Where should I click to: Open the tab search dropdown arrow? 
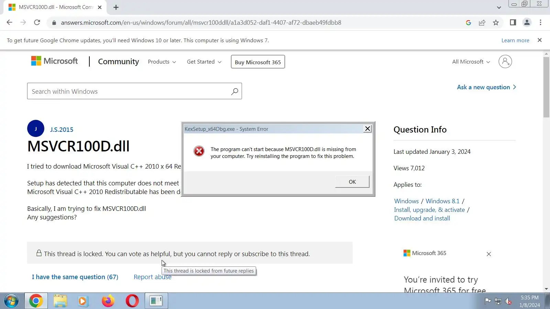(499, 7)
